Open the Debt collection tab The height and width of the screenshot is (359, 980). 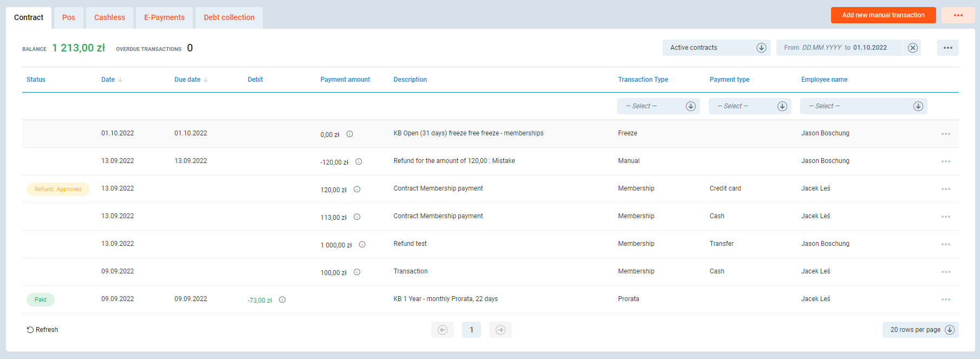229,17
